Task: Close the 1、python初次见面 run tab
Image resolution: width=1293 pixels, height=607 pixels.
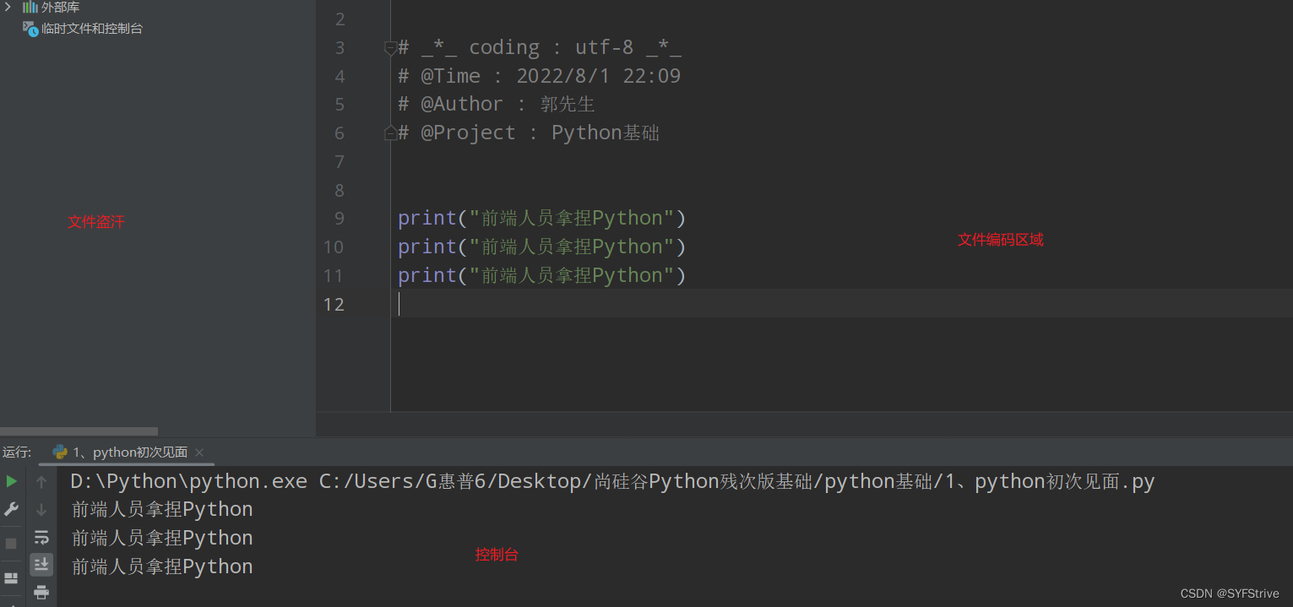Action: coord(199,453)
